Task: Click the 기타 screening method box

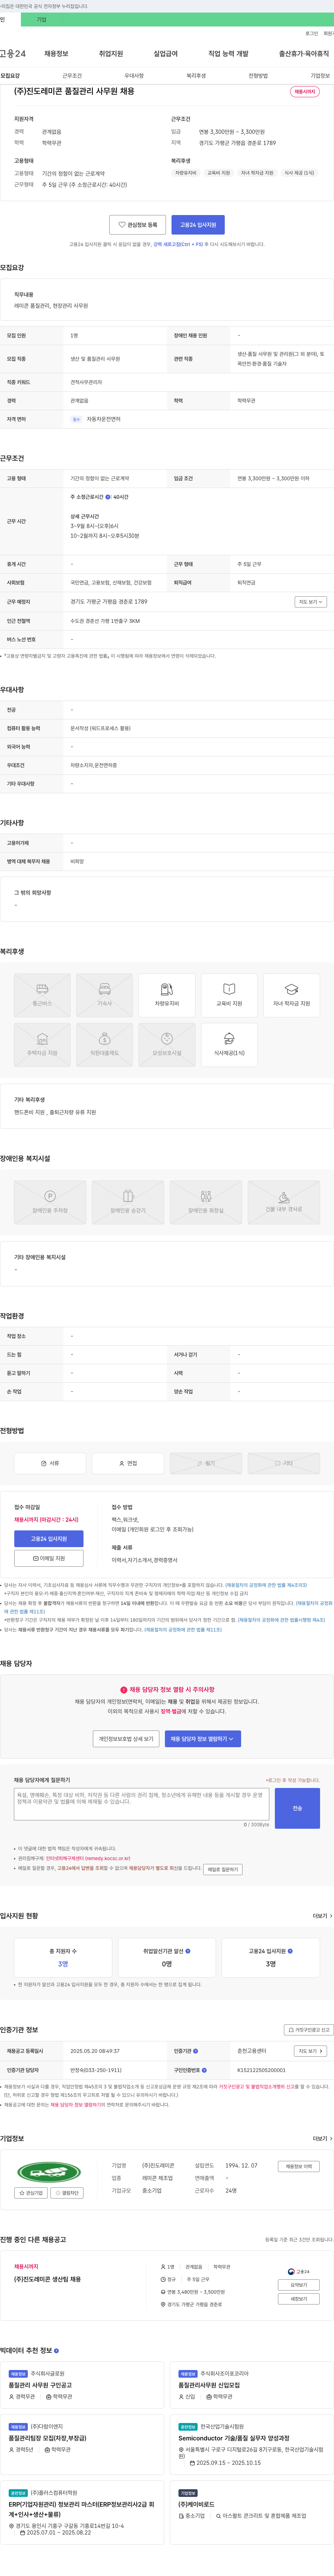Action: (x=283, y=1463)
